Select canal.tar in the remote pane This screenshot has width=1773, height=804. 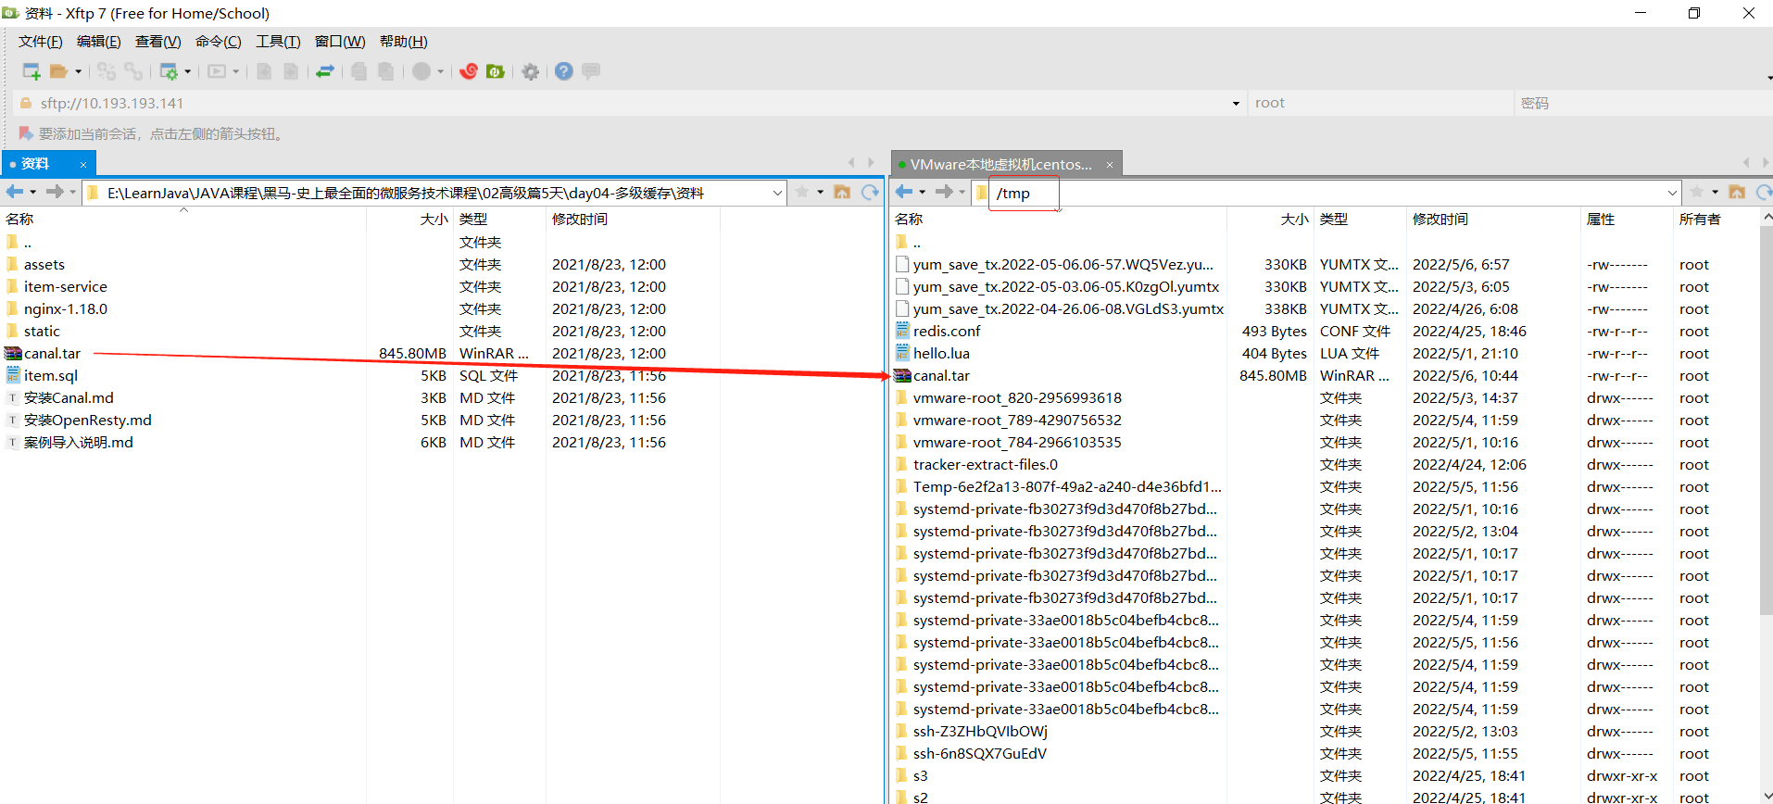point(941,376)
